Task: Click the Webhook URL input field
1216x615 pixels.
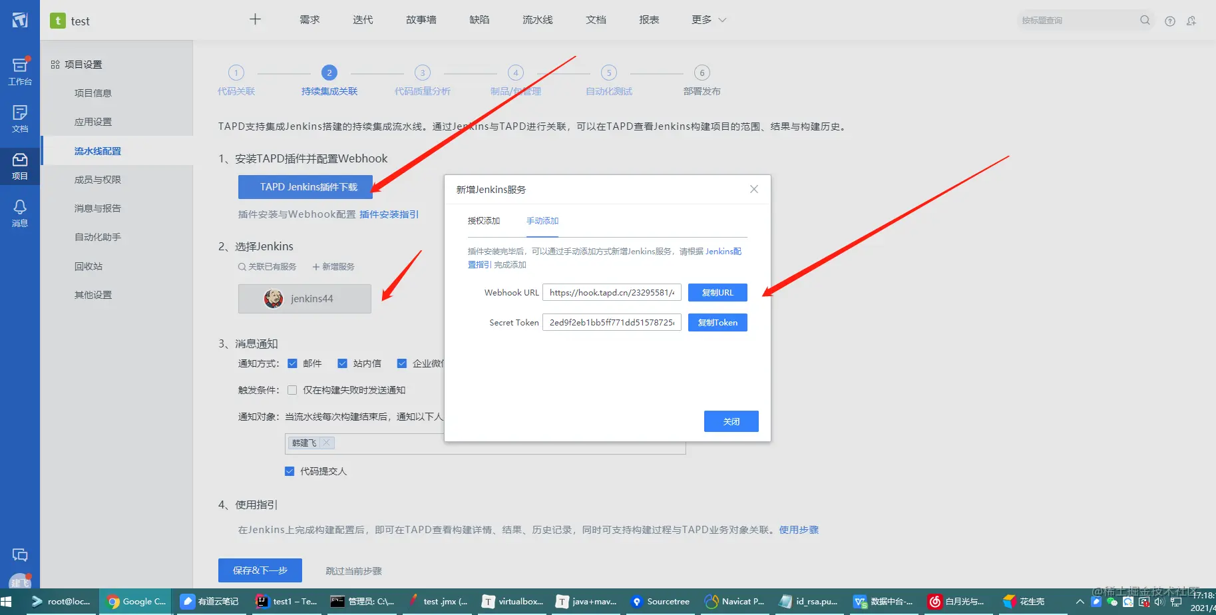Action: click(612, 293)
